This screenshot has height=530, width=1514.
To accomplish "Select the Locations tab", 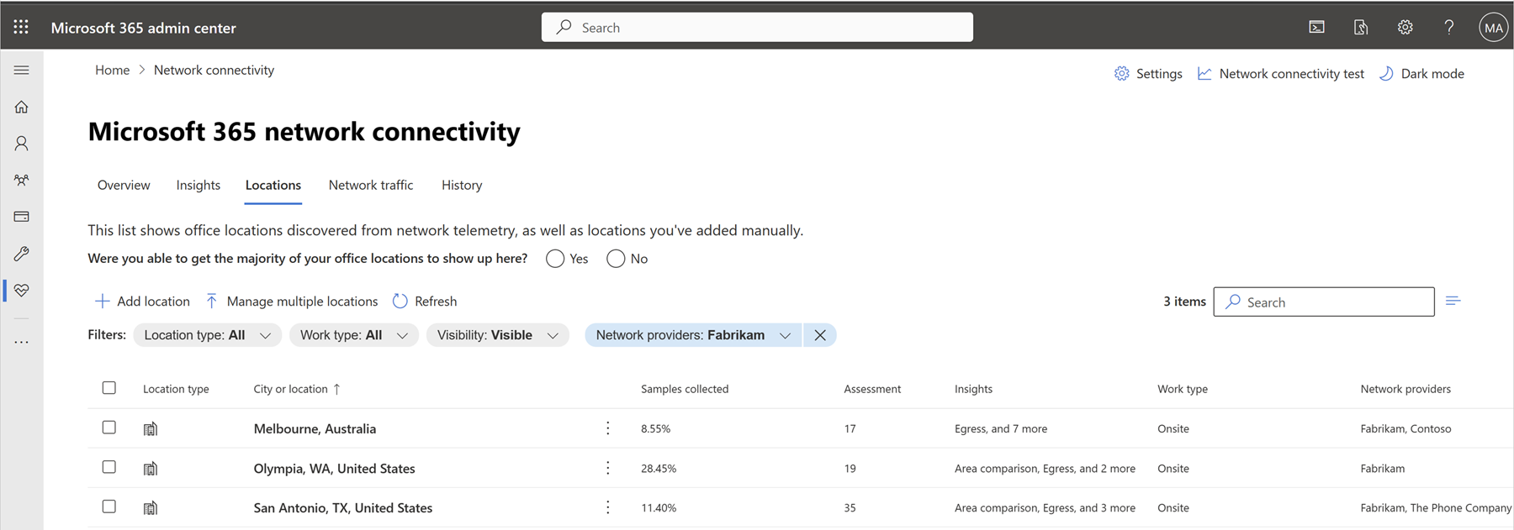I will click(x=273, y=185).
